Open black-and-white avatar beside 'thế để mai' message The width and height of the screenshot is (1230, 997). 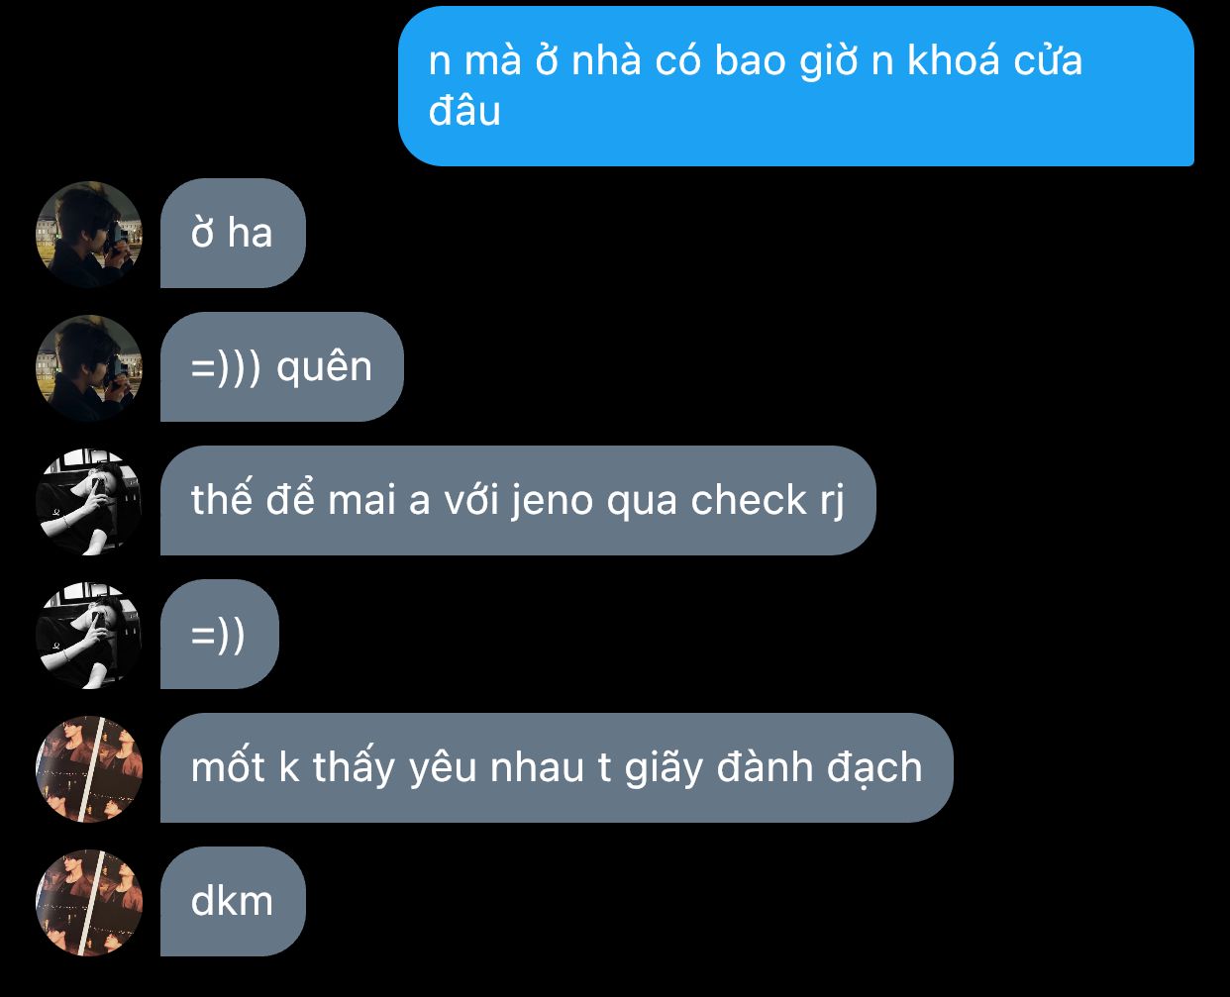pyautogui.click(x=89, y=501)
